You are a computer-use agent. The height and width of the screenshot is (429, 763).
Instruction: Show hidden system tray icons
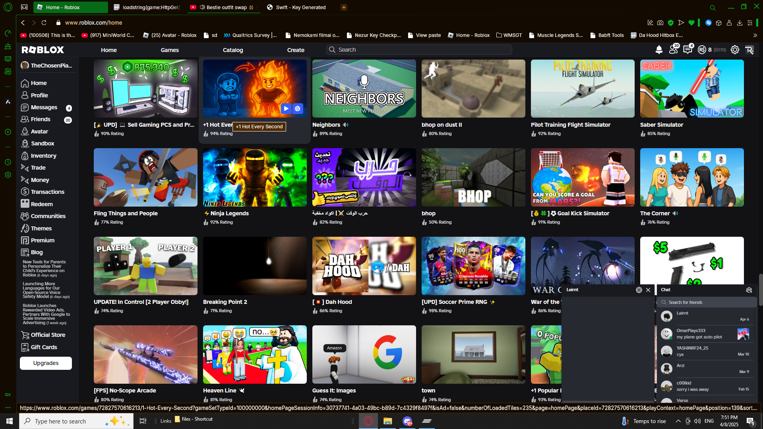click(x=678, y=421)
